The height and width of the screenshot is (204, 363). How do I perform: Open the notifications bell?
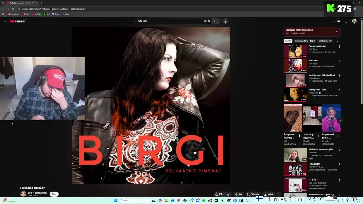click(x=346, y=21)
